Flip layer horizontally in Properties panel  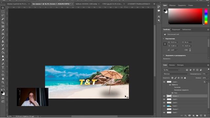pos(186,50)
